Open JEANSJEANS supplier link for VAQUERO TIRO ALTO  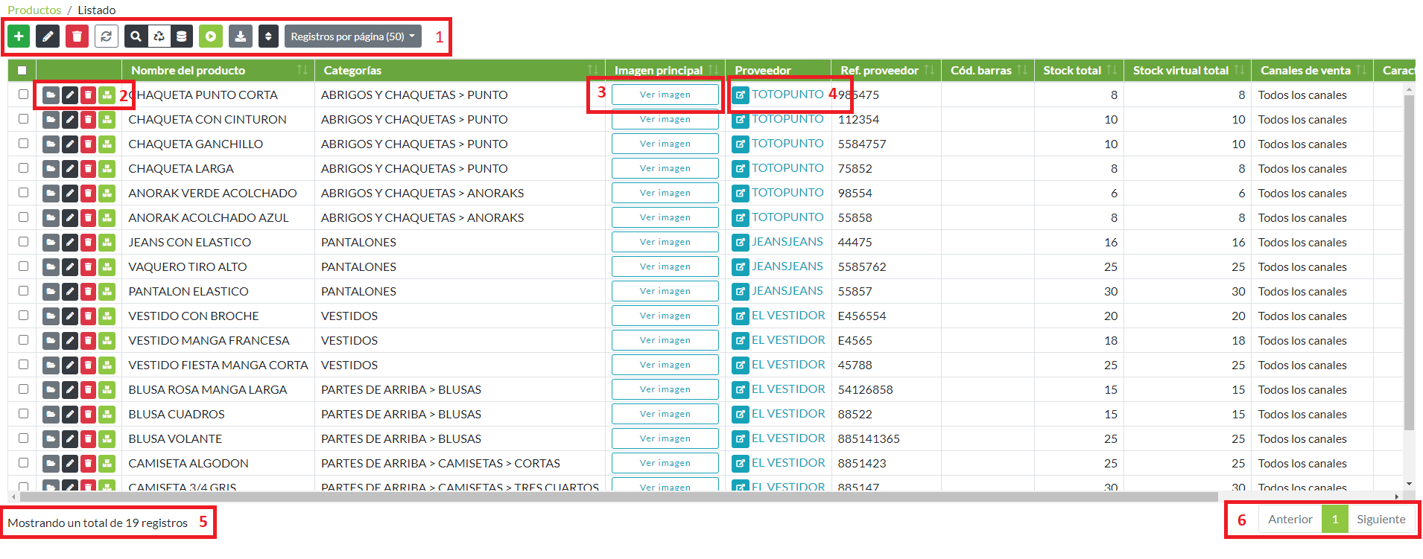[787, 266]
